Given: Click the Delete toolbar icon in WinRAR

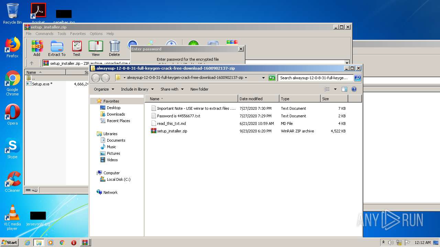Looking at the screenshot, I should pos(114,48).
